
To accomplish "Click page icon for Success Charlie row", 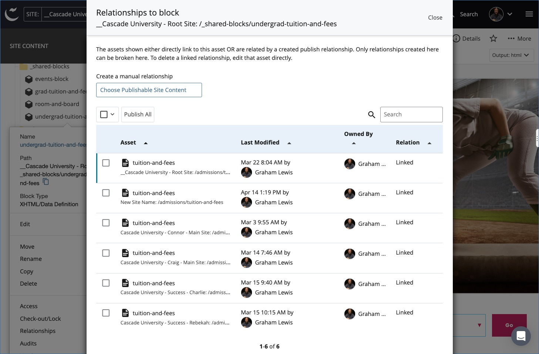I will tap(125, 283).
